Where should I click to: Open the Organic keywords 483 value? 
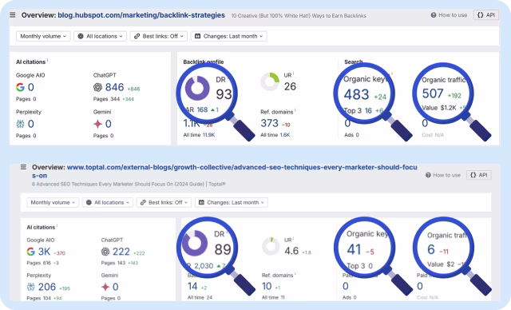357,94
